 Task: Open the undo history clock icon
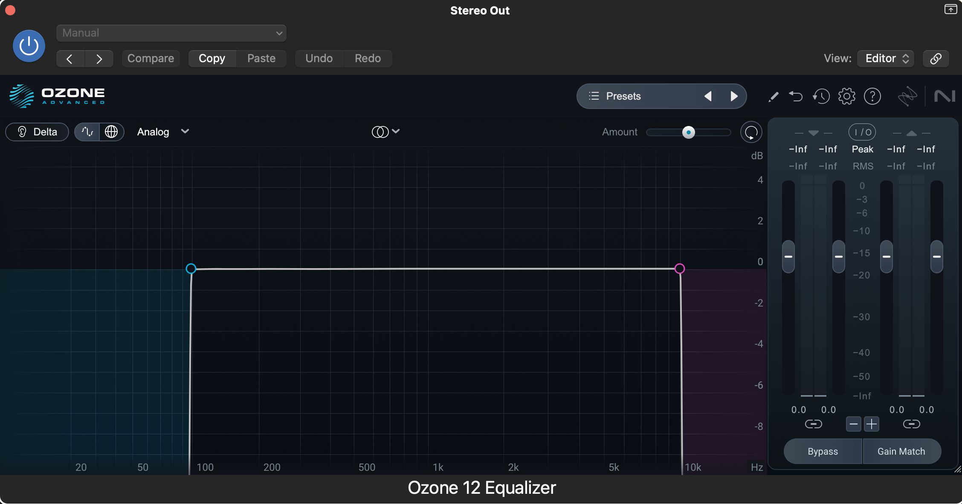(821, 96)
